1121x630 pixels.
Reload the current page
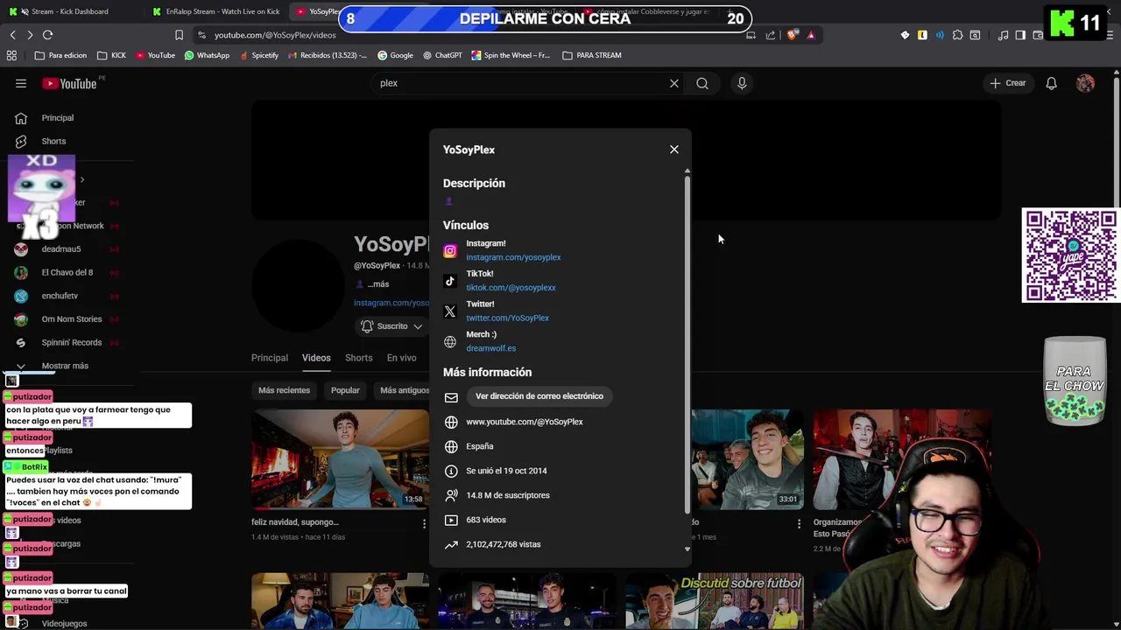(48, 35)
